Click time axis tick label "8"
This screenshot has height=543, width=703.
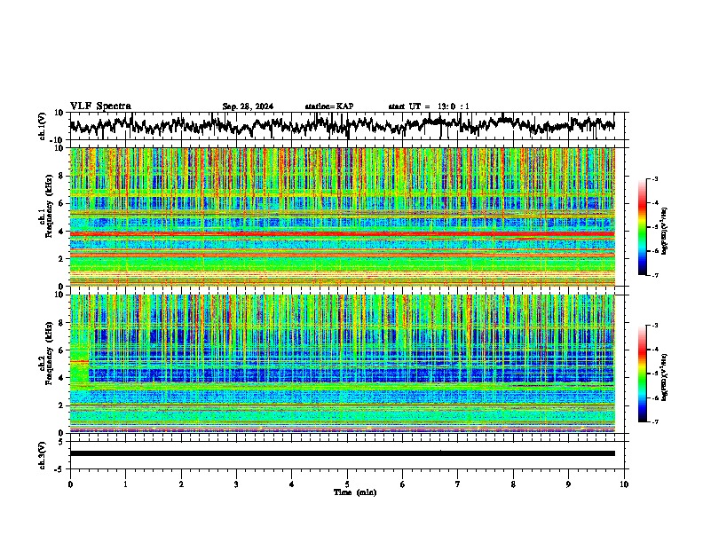tap(513, 484)
